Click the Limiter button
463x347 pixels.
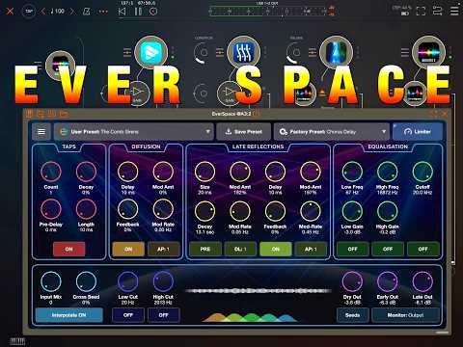418,132
